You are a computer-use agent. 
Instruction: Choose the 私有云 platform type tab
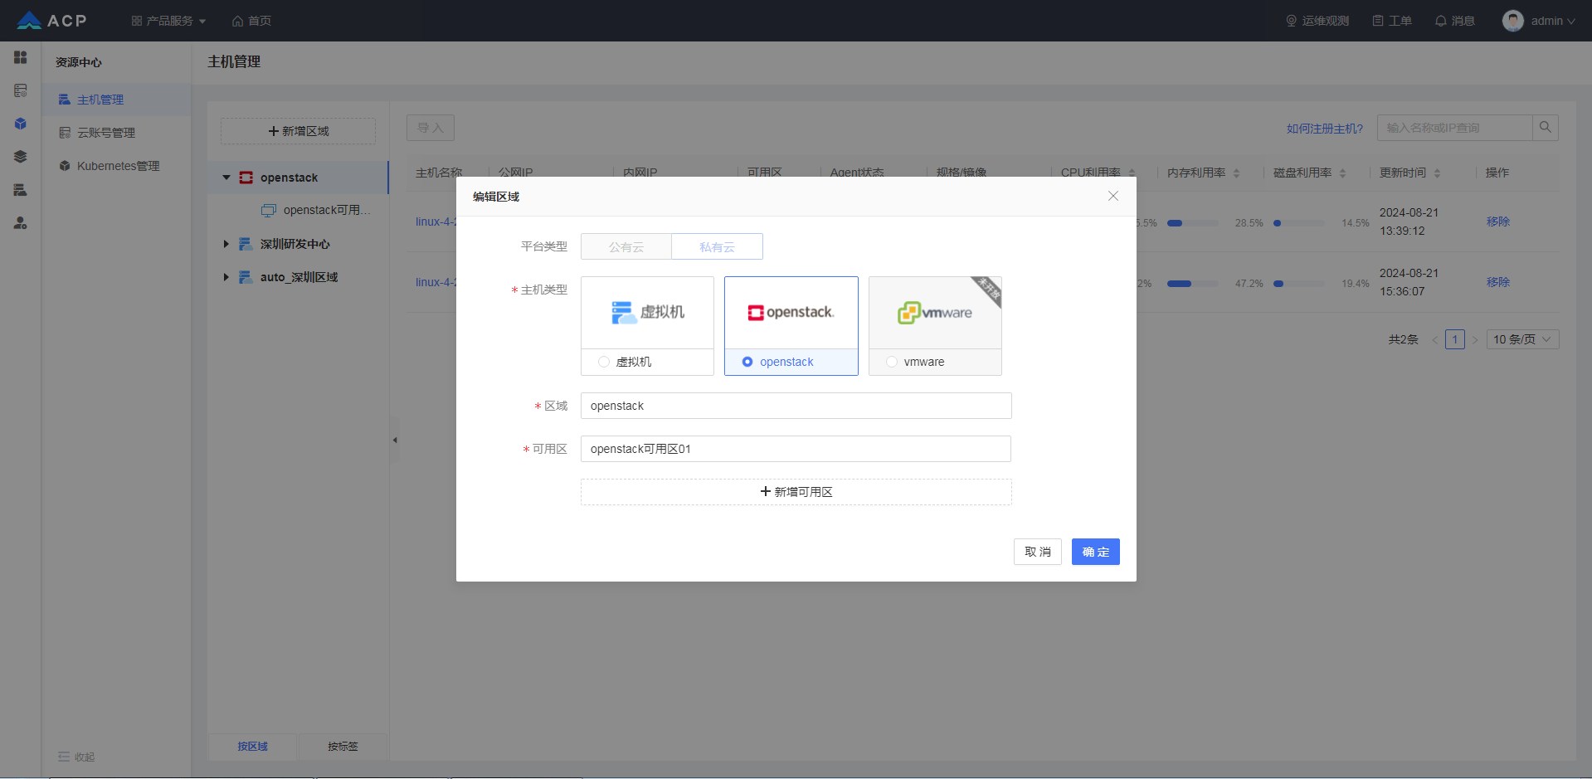pos(717,246)
